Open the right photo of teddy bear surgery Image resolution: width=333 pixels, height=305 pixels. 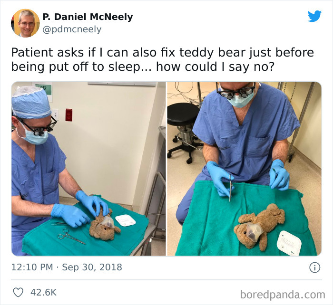[244, 169]
